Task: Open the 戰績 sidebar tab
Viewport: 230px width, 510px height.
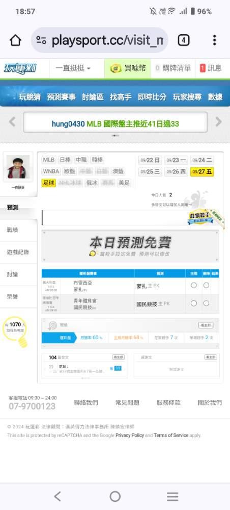Action: click(x=12, y=230)
